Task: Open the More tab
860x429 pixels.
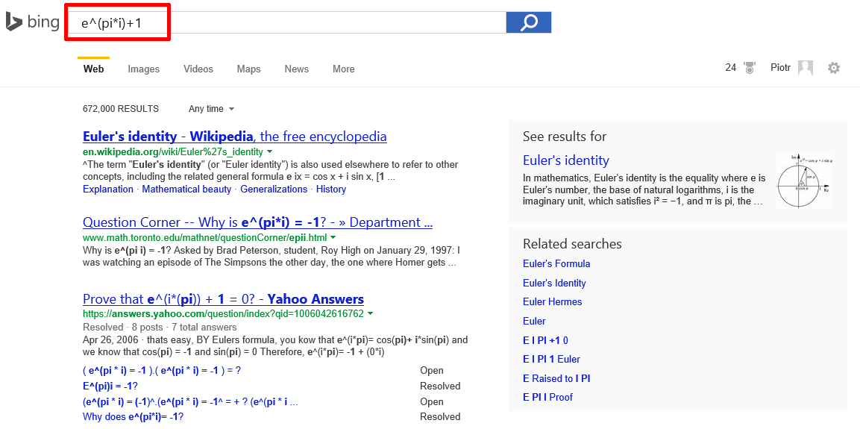Action: tap(343, 69)
